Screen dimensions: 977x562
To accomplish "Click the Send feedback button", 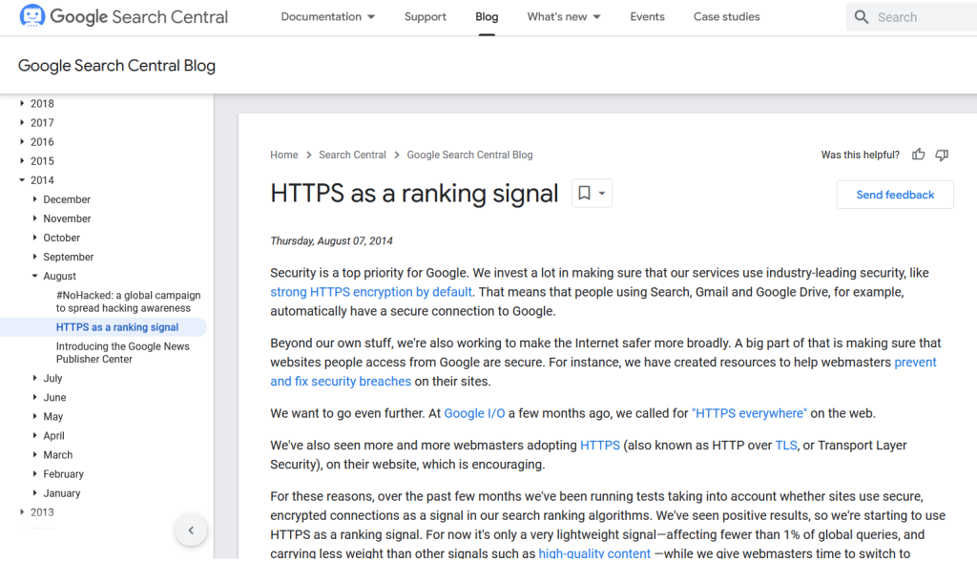I will click(x=895, y=195).
